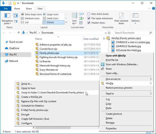Select Properties in context menu

click(126, 128)
